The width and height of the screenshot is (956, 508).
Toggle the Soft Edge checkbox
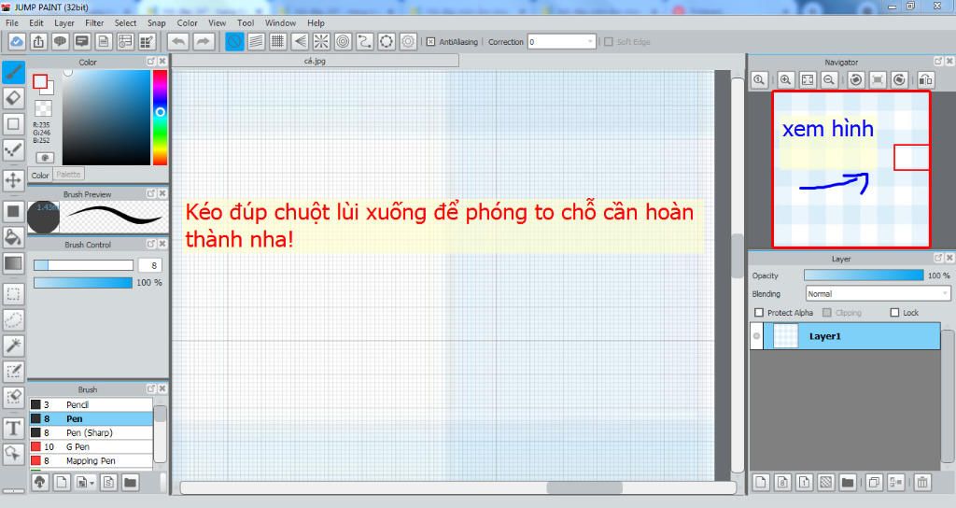point(608,41)
